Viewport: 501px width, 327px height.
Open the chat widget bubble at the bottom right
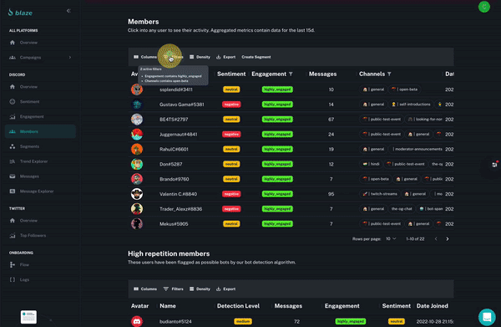pos(487,317)
